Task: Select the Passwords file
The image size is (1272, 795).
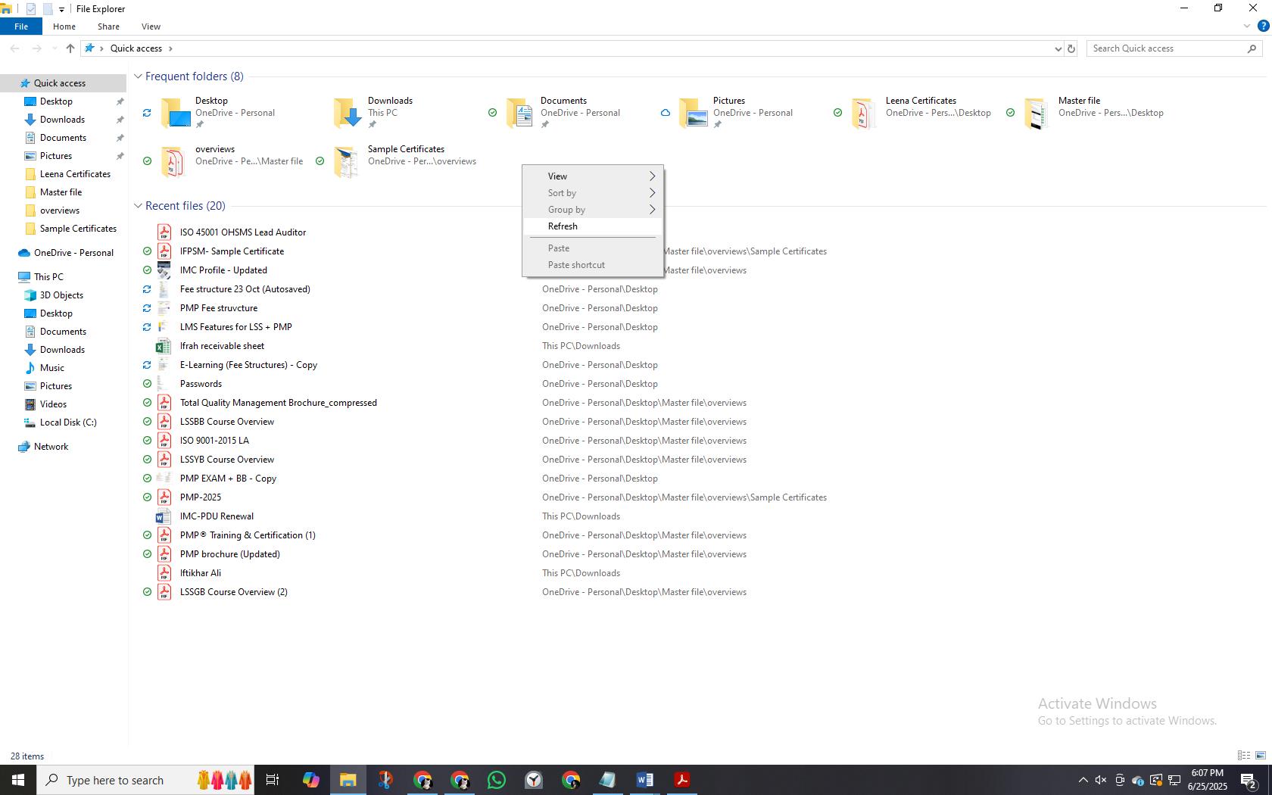Action: (x=201, y=384)
